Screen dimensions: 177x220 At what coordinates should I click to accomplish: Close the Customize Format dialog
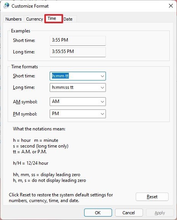coord(171,6)
